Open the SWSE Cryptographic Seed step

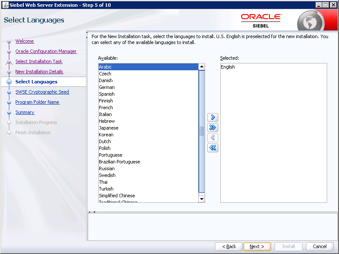(42, 92)
